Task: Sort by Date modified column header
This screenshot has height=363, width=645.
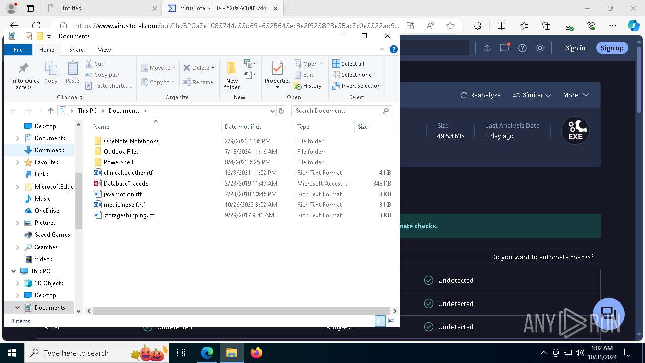Action: coord(257,127)
